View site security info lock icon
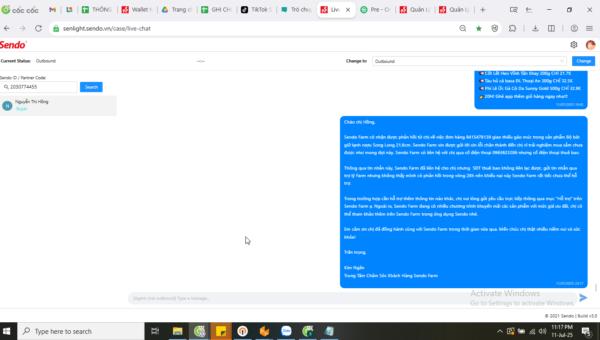Image resolution: width=600 pixels, height=340 pixels. pyautogui.click(x=56, y=28)
